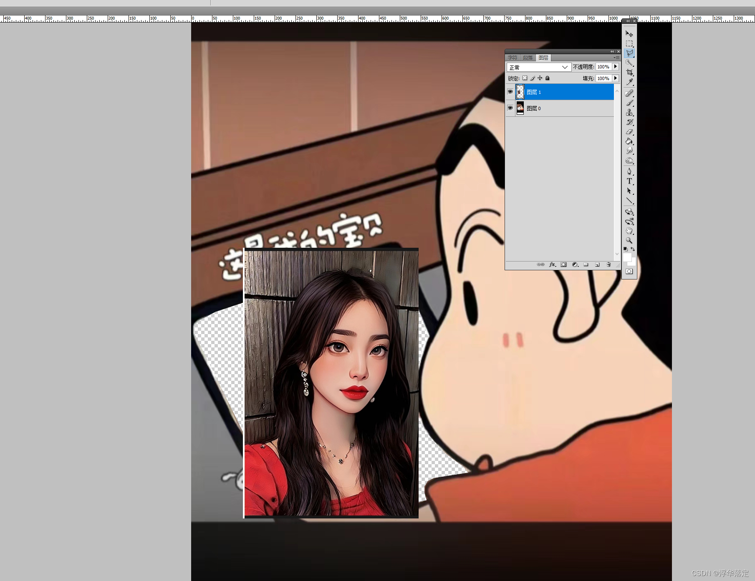Hide 图层 0 with its eye icon
The height and width of the screenshot is (581, 755).
click(x=510, y=108)
